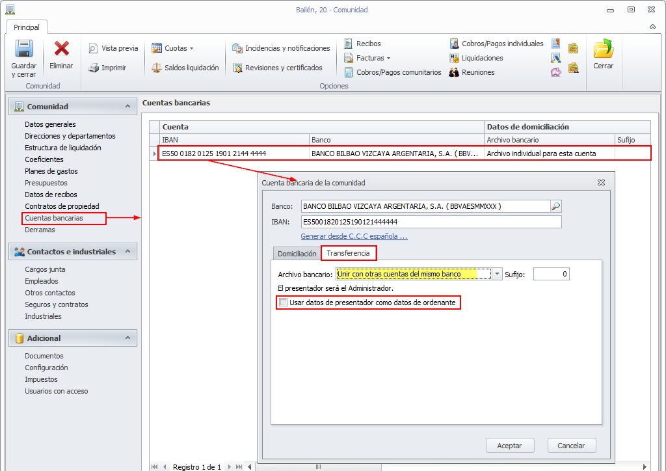Click the Banco search magnifier icon
The image size is (666, 471).
click(555, 206)
